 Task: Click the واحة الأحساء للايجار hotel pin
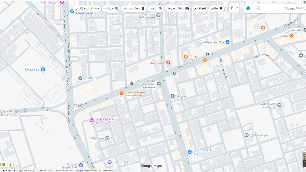92,120
